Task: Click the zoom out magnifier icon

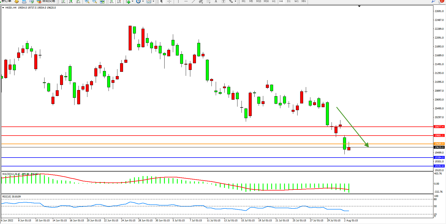Action: click(x=94, y=1)
